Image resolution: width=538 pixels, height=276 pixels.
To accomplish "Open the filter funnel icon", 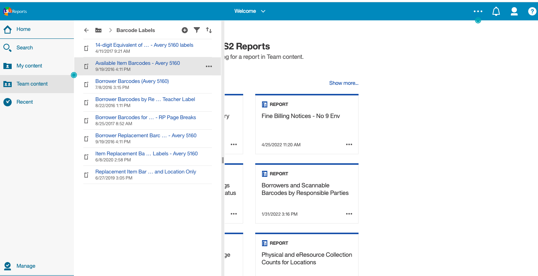I will pos(197,30).
